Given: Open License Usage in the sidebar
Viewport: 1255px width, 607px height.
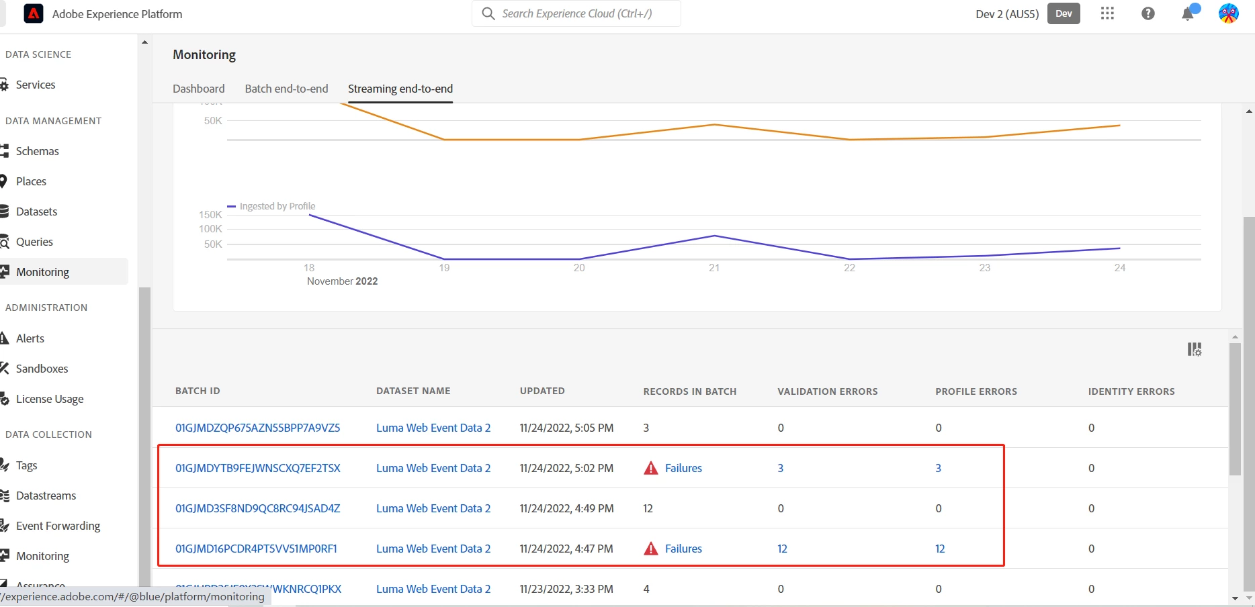Looking at the screenshot, I should [x=50, y=399].
